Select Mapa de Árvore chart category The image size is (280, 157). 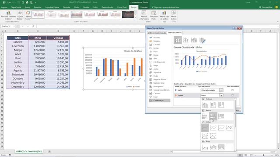pyautogui.click(x=159, y=79)
